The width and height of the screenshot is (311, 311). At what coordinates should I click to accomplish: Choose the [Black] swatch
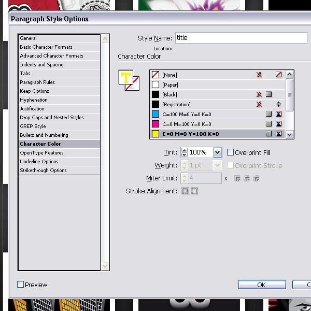pos(218,94)
